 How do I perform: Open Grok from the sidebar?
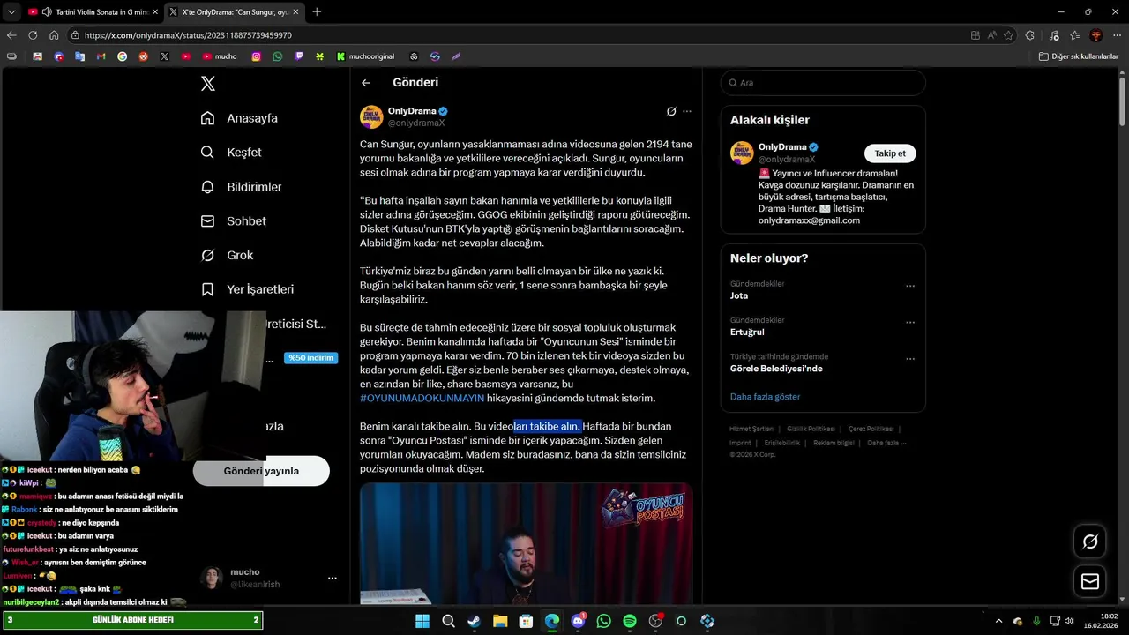pyautogui.click(x=227, y=255)
